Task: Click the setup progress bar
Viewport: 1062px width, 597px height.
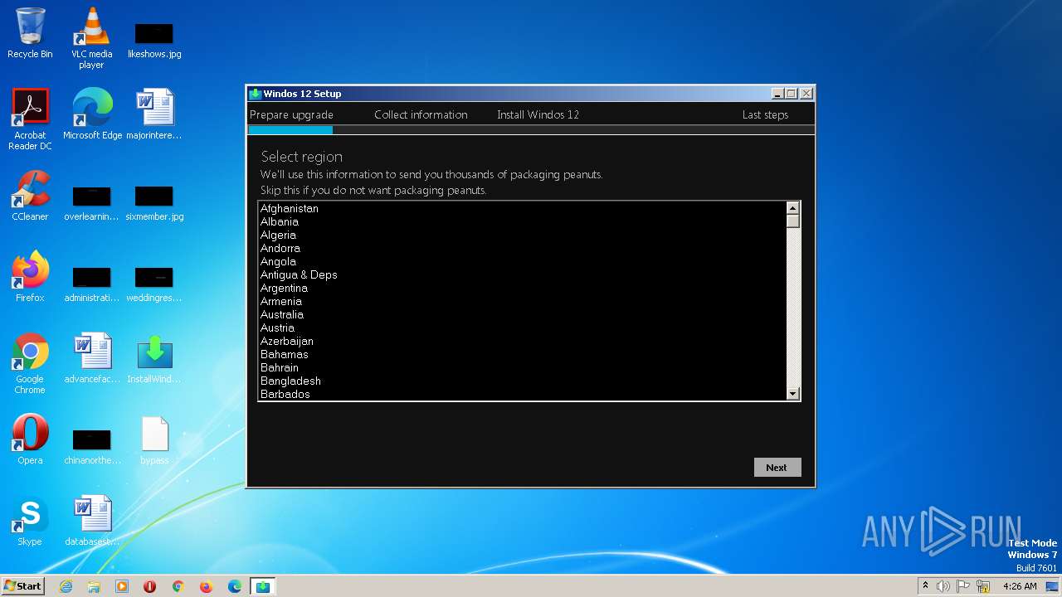Action: click(x=531, y=129)
